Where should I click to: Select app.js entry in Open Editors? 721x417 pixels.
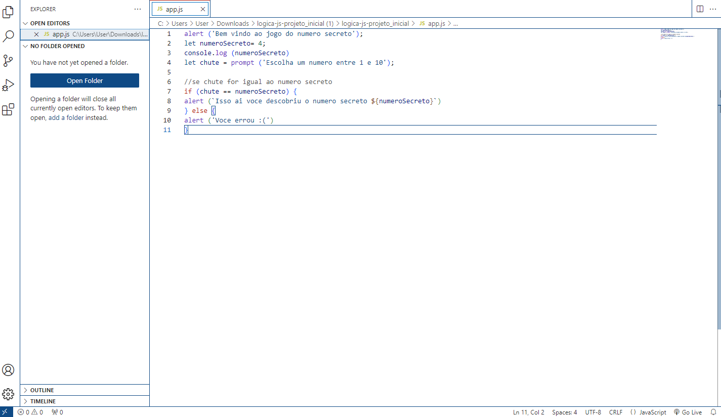tap(84, 34)
